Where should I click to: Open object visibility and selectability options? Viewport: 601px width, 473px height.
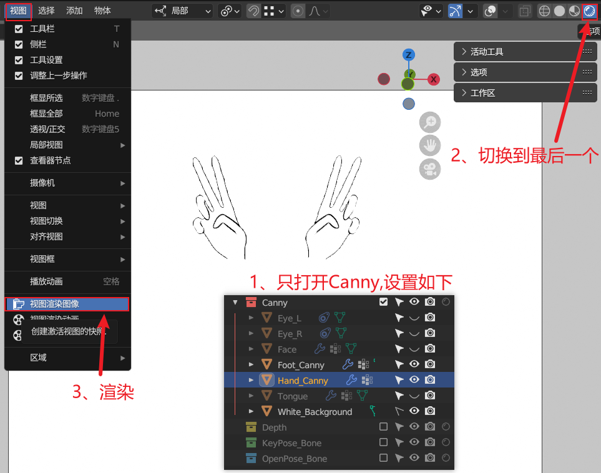431,11
